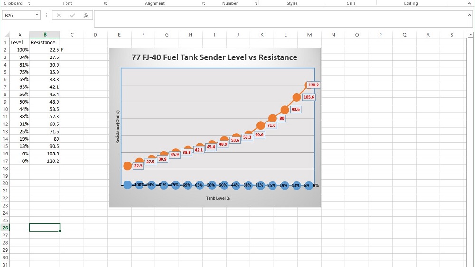
Task: Select all cells with the corner button
Action: 5,35
